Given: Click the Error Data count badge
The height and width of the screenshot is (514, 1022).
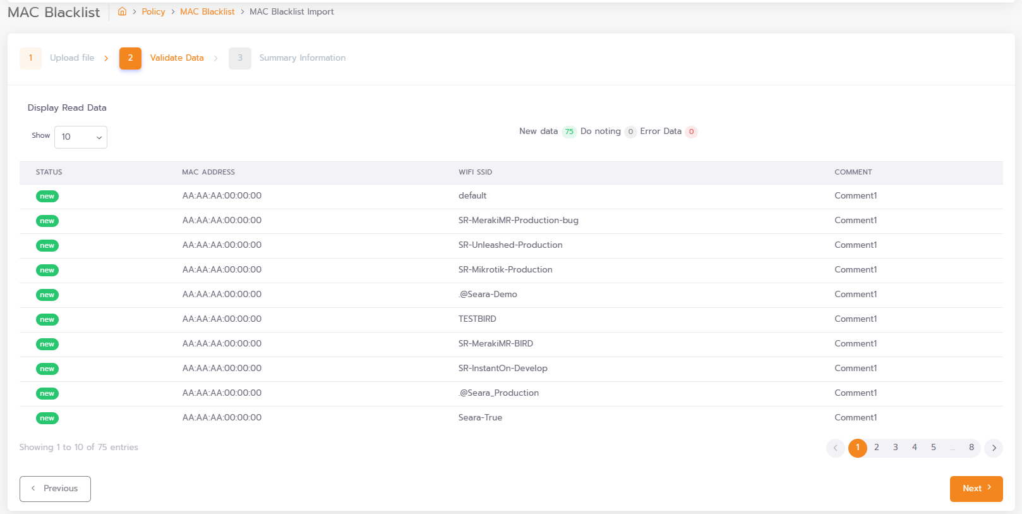Looking at the screenshot, I should [x=691, y=132].
